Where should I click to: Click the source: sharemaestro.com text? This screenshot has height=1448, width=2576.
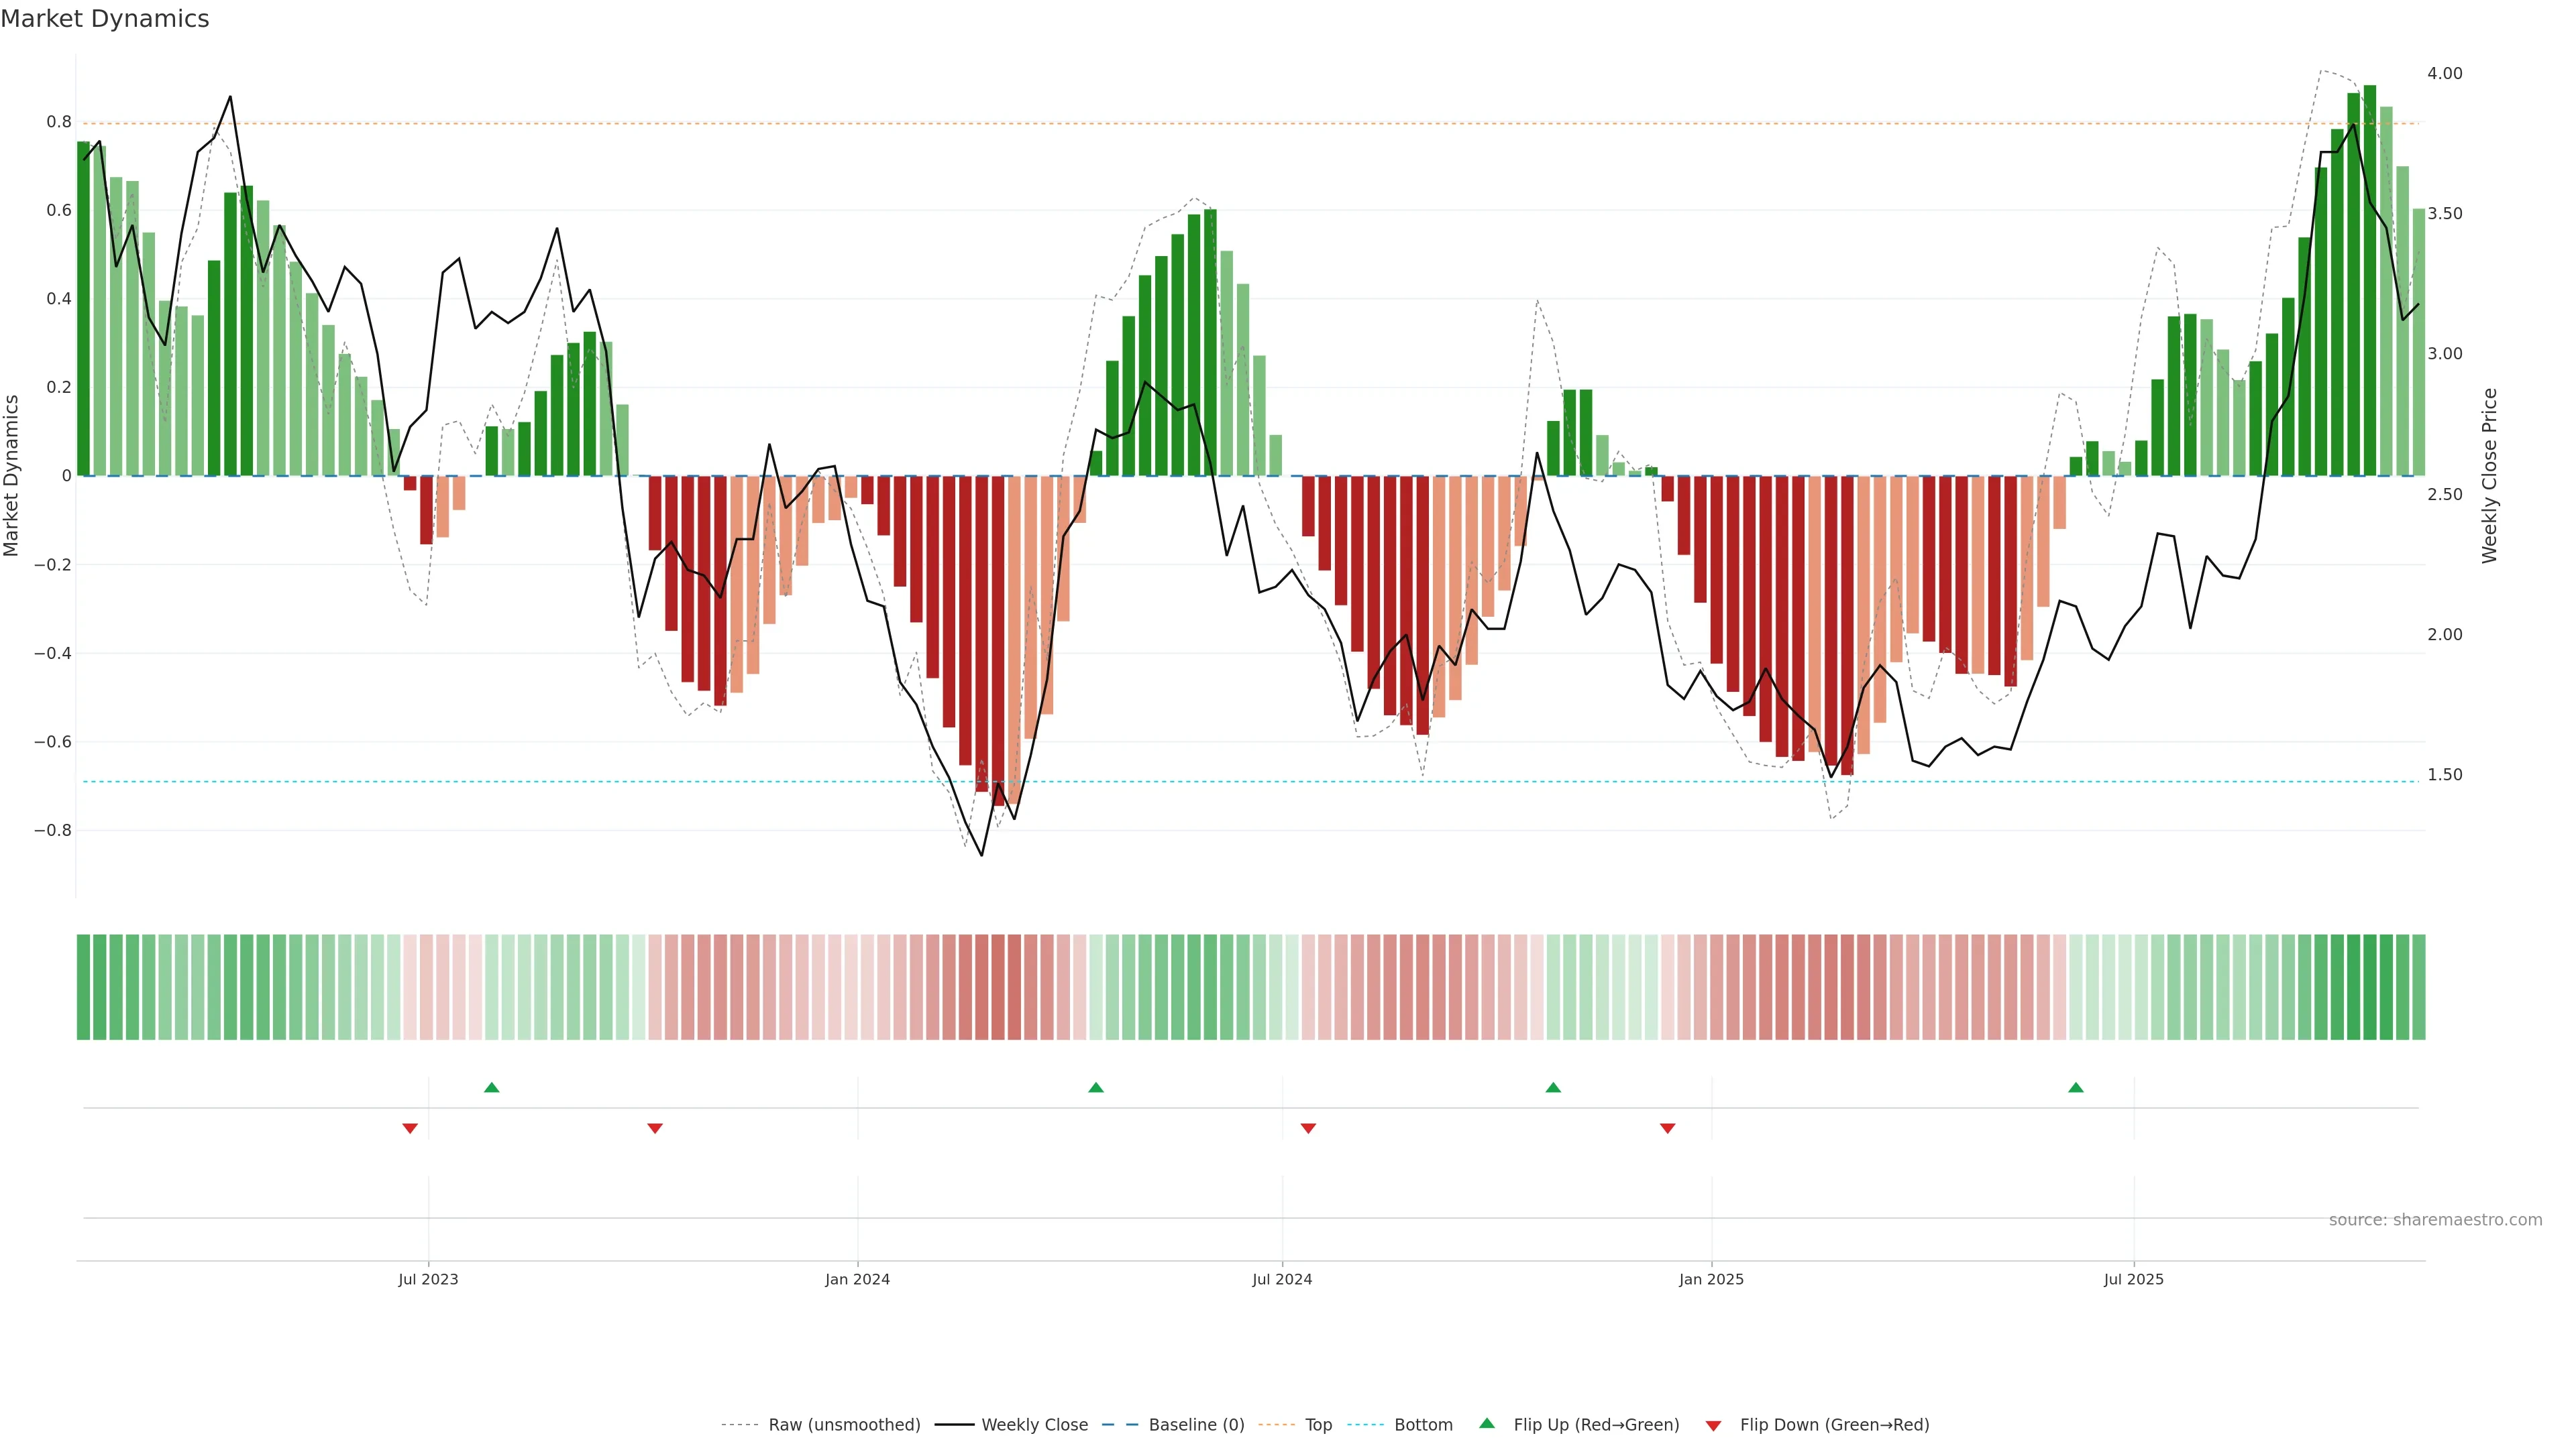pos(2435,1220)
